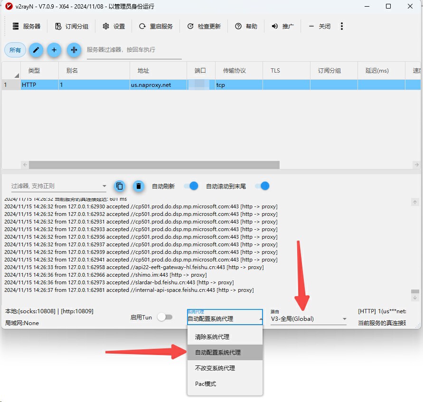423x402 pixels.
Task: Expand the log filter 过滤器 dropdown arrow
Action: pyautogui.click(x=104, y=186)
